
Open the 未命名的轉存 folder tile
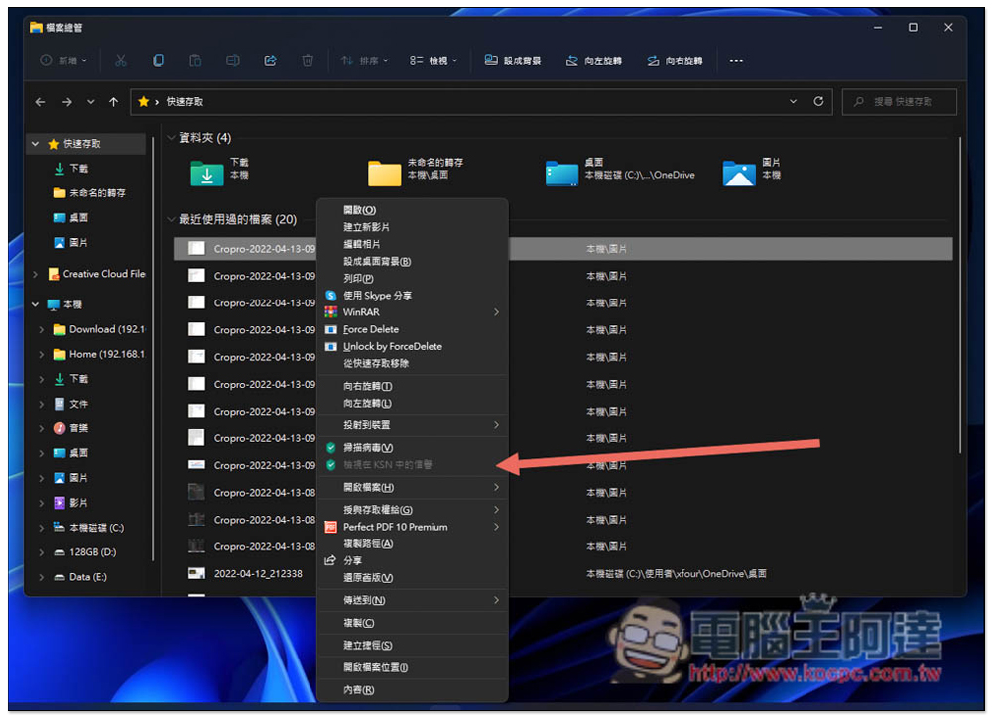pos(415,172)
